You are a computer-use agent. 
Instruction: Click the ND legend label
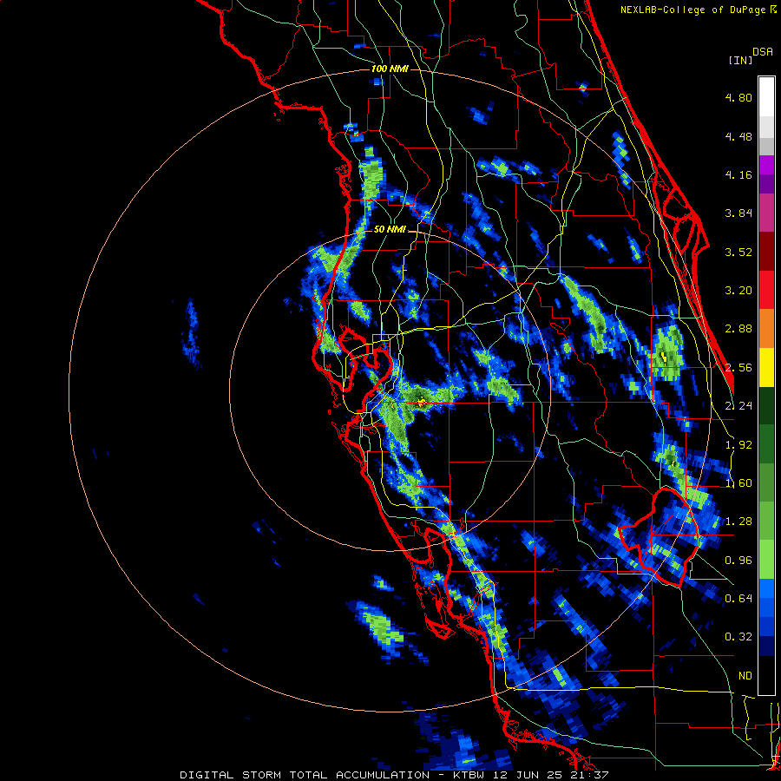pyautogui.click(x=745, y=676)
